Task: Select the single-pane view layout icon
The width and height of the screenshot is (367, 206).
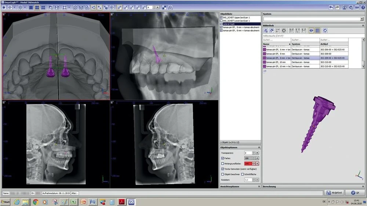Action: (x=31, y=7)
